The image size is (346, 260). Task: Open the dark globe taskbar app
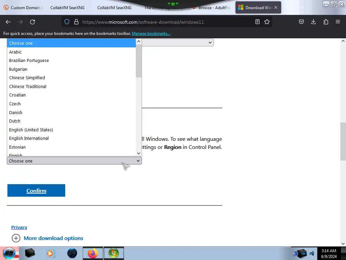[72, 253]
